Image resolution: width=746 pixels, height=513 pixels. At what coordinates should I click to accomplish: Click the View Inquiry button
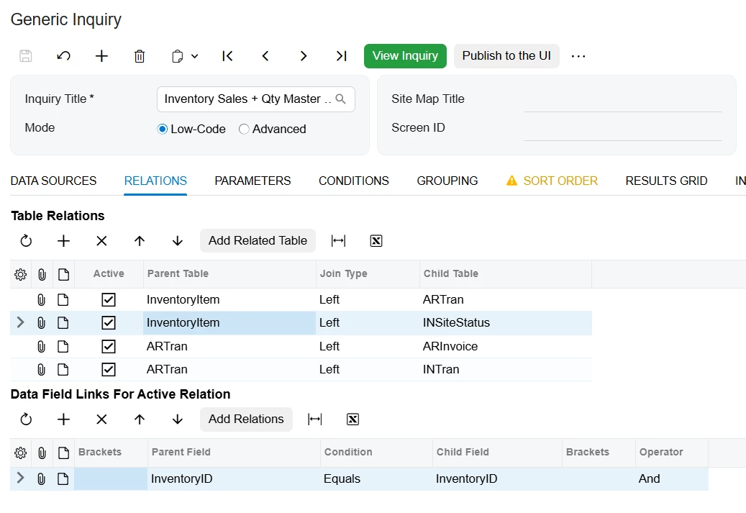(x=405, y=56)
